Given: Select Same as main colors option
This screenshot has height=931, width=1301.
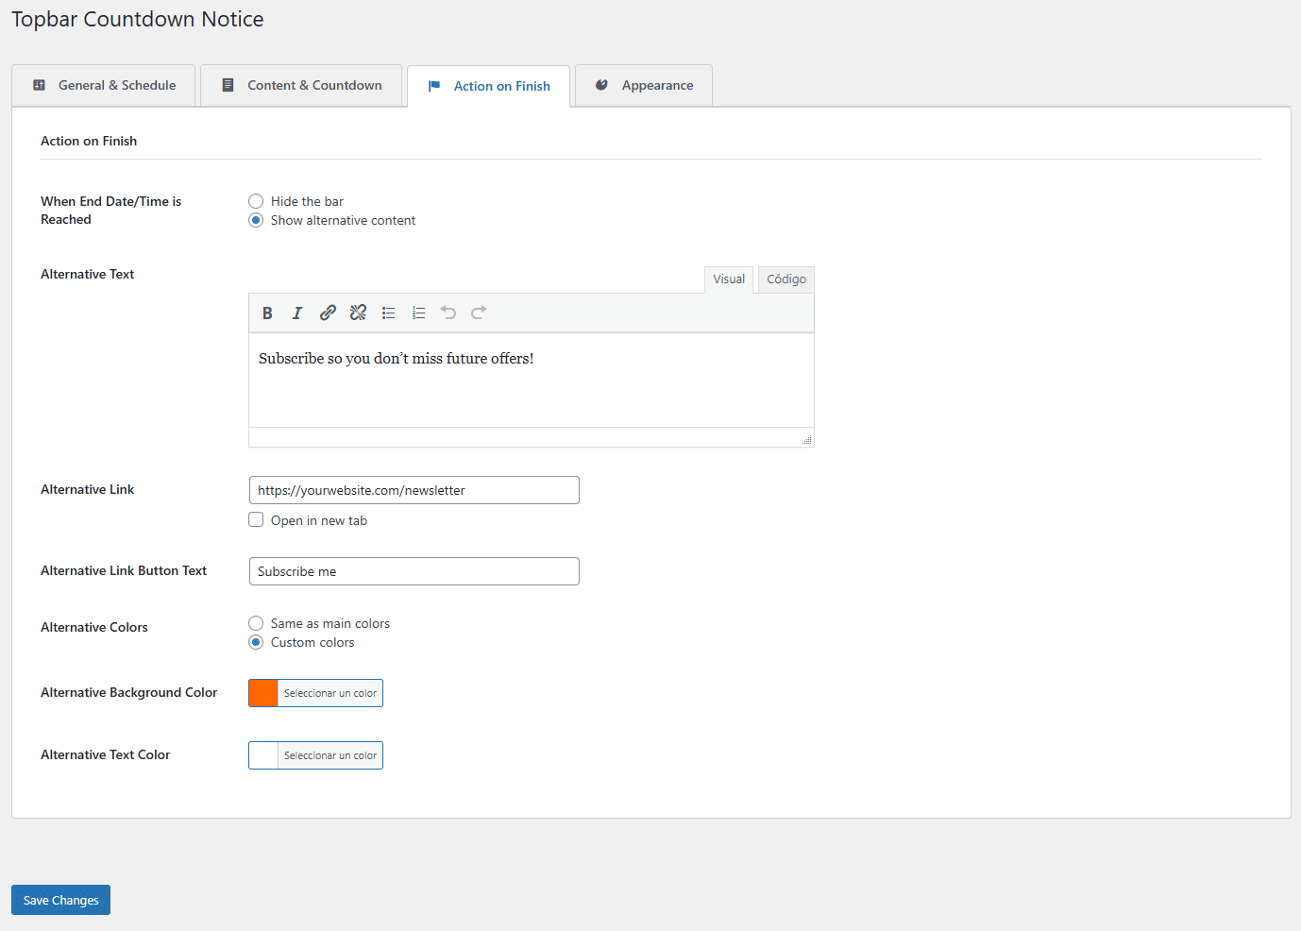Looking at the screenshot, I should (256, 623).
